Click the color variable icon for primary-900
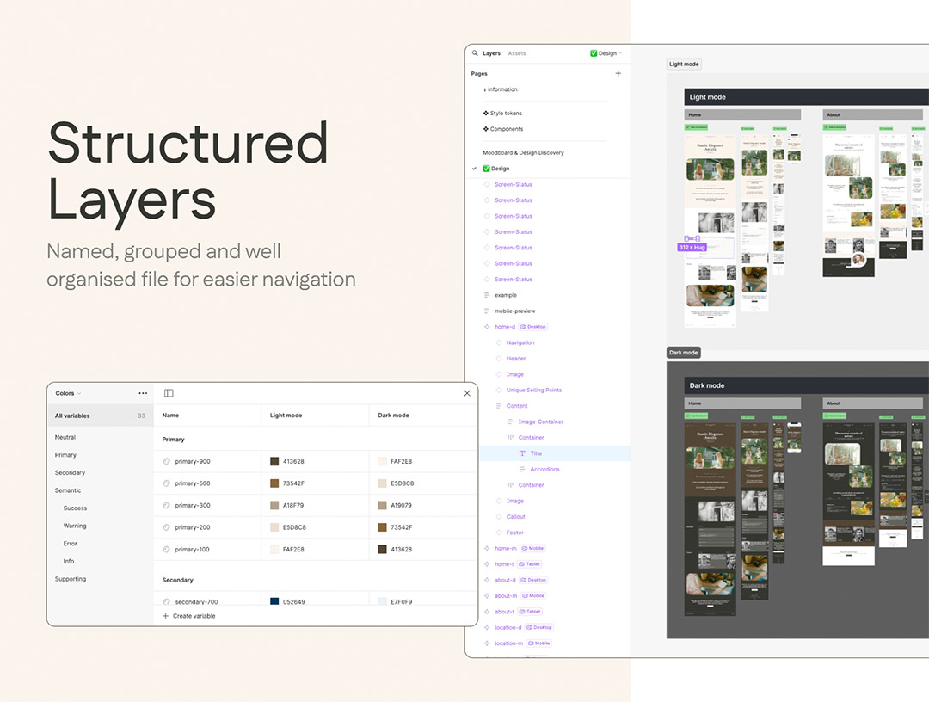The height and width of the screenshot is (702, 929). click(167, 462)
